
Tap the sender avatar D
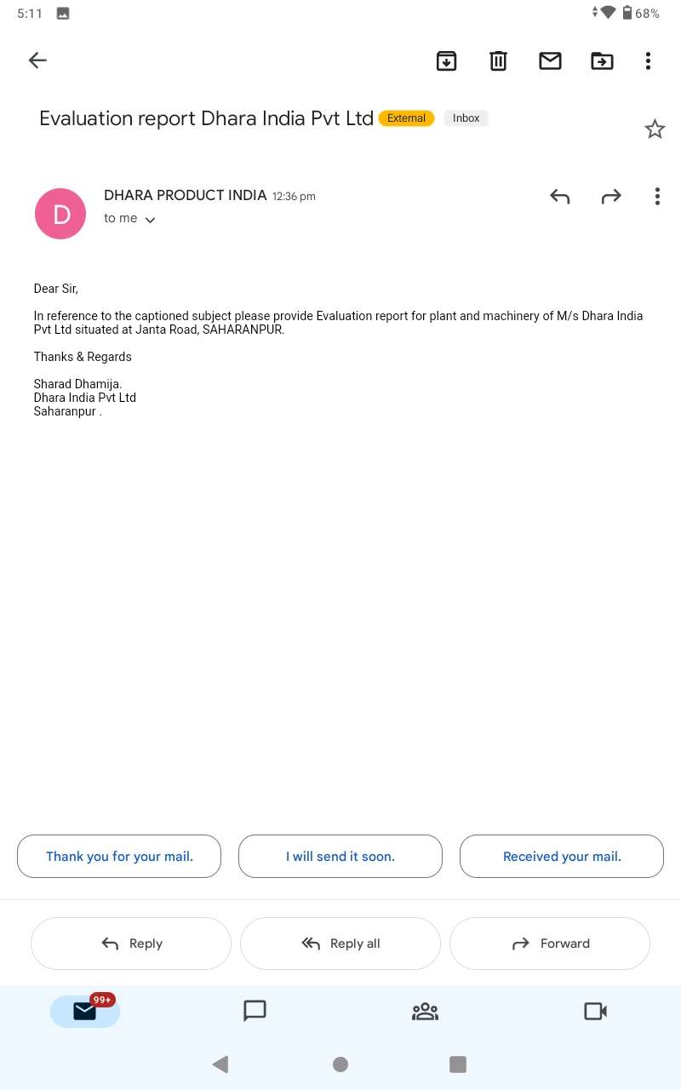[x=60, y=214]
